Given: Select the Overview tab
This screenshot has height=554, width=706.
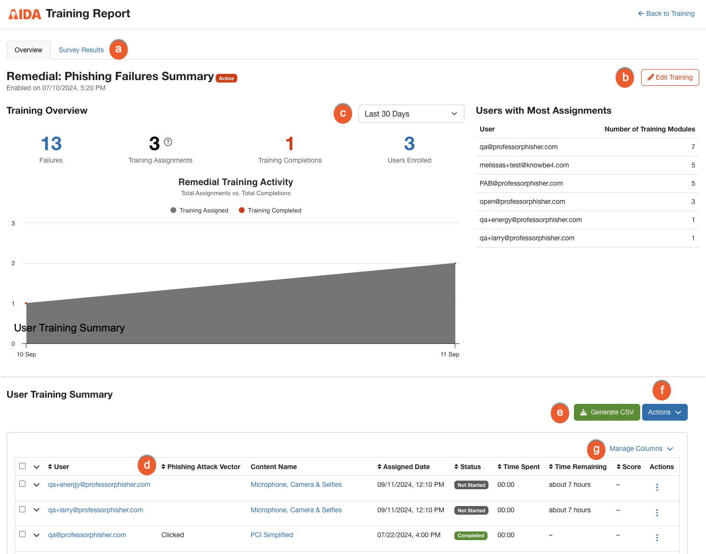Looking at the screenshot, I should click(28, 50).
